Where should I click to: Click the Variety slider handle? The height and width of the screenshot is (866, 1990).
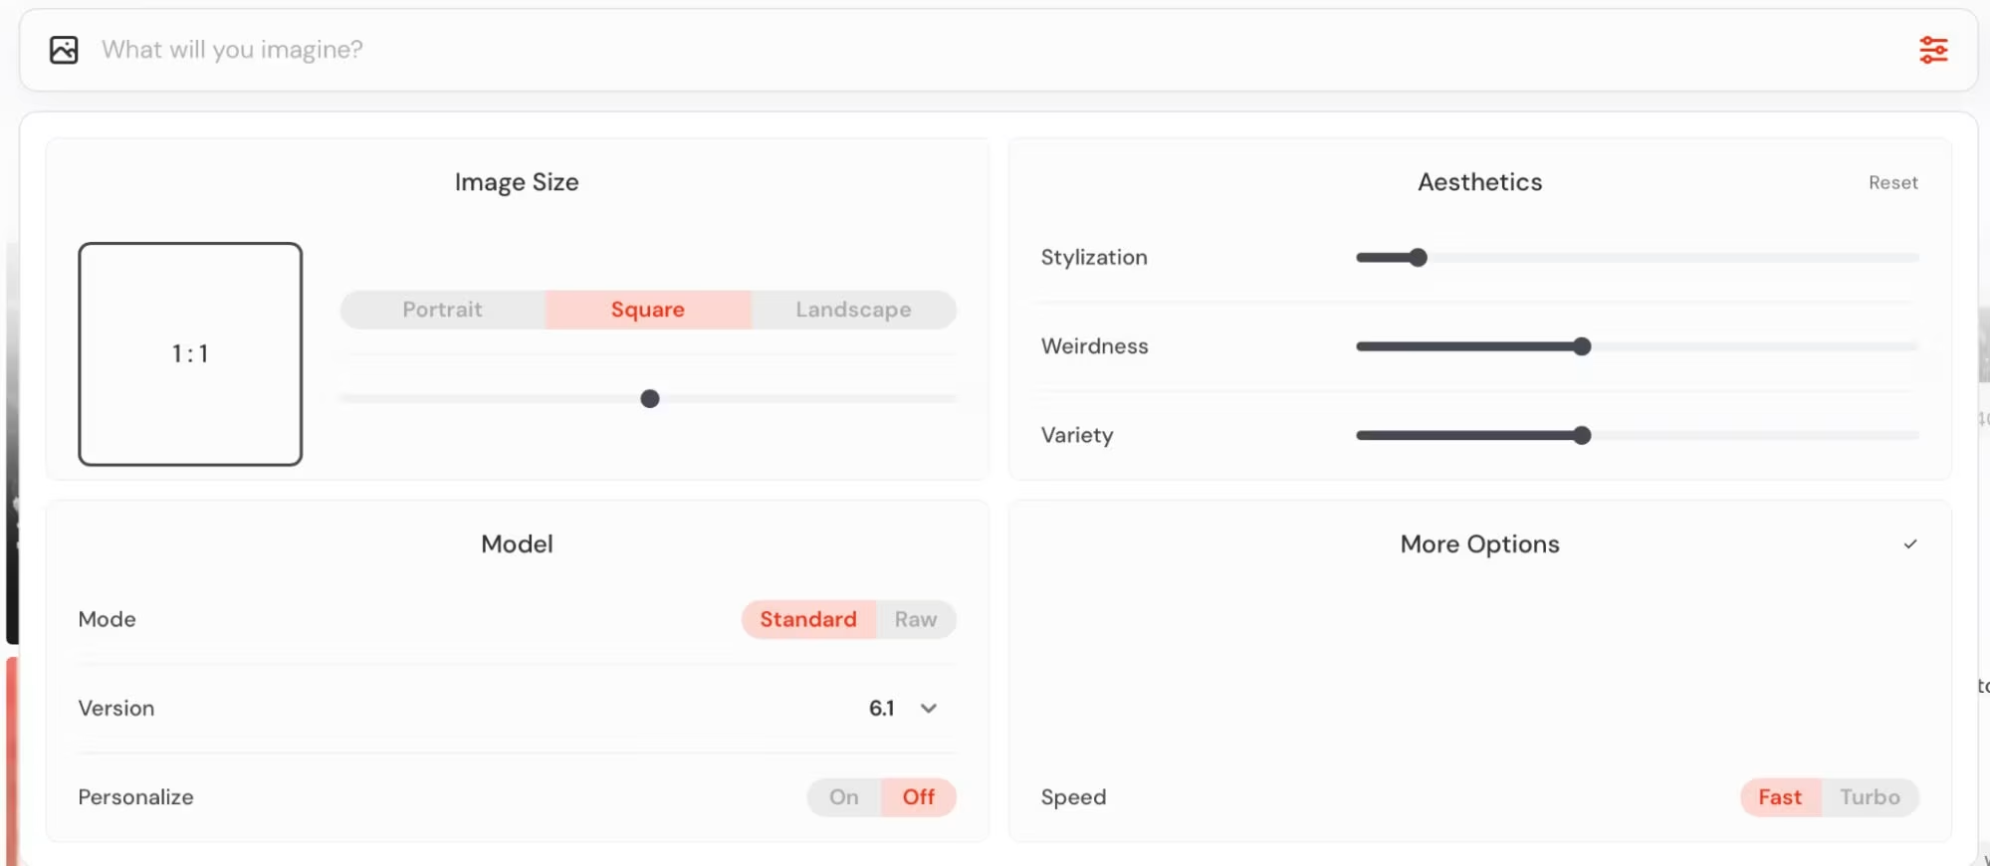pyautogui.click(x=1582, y=435)
